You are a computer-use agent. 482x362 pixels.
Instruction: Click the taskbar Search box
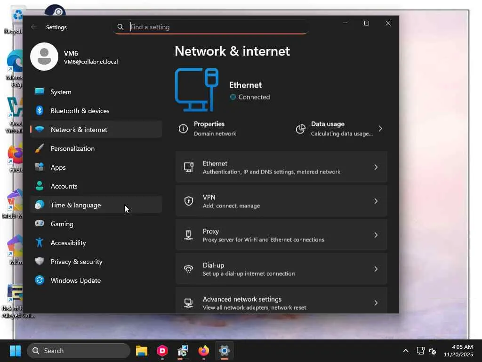[x=79, y=351]
